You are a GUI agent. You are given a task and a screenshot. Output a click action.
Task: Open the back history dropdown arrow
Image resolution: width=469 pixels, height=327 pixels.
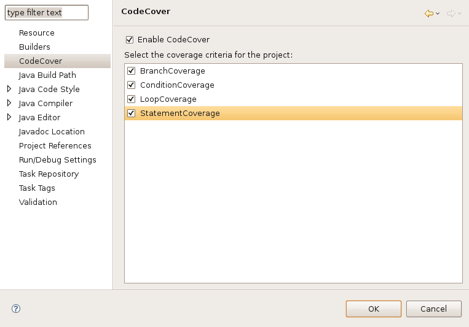pos(438,13)
